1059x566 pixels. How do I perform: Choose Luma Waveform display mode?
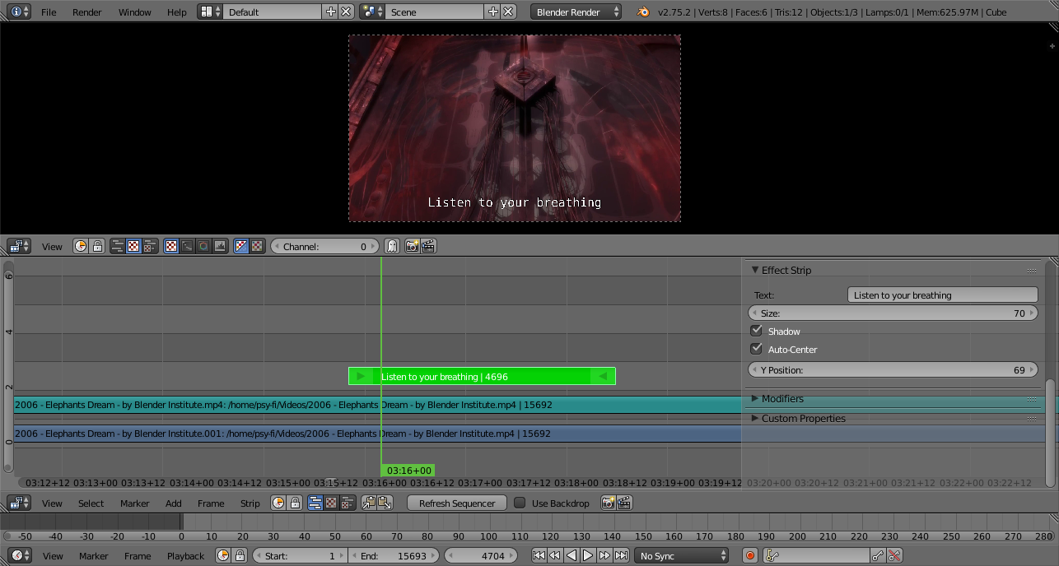[x=188, y=246]
